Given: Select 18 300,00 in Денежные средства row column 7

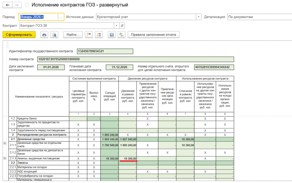Looking at the screenshot, I should coord(185,139).
